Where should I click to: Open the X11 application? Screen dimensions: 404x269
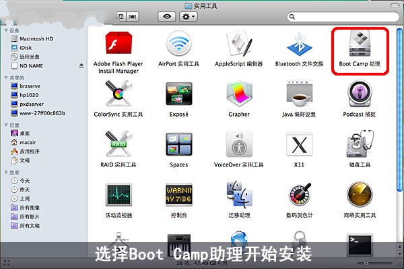[300, 144]
